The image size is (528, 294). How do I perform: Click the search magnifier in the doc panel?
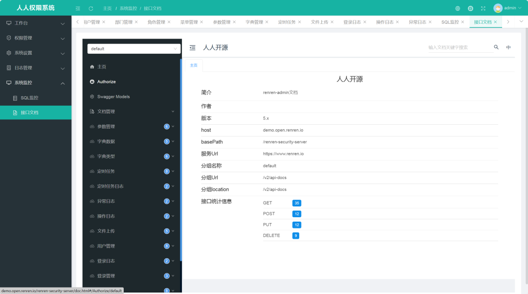pyautogui.click(x=496, y=47)
